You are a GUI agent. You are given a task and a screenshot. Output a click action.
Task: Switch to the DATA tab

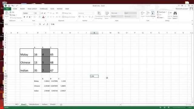pos(52,9)
